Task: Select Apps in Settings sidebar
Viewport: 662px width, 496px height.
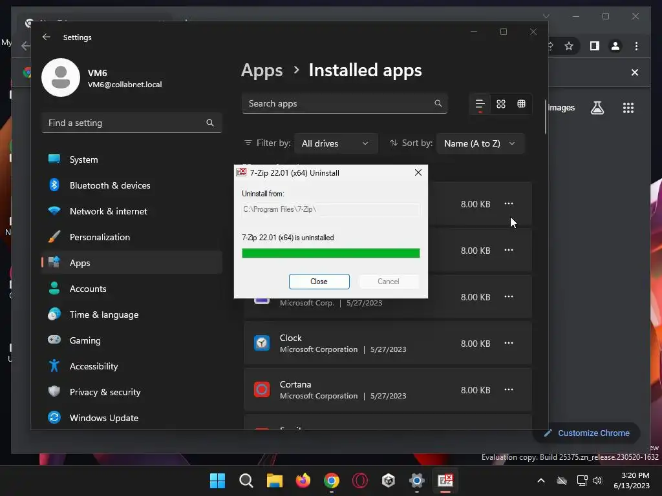Action: click(x=132, y=262)
